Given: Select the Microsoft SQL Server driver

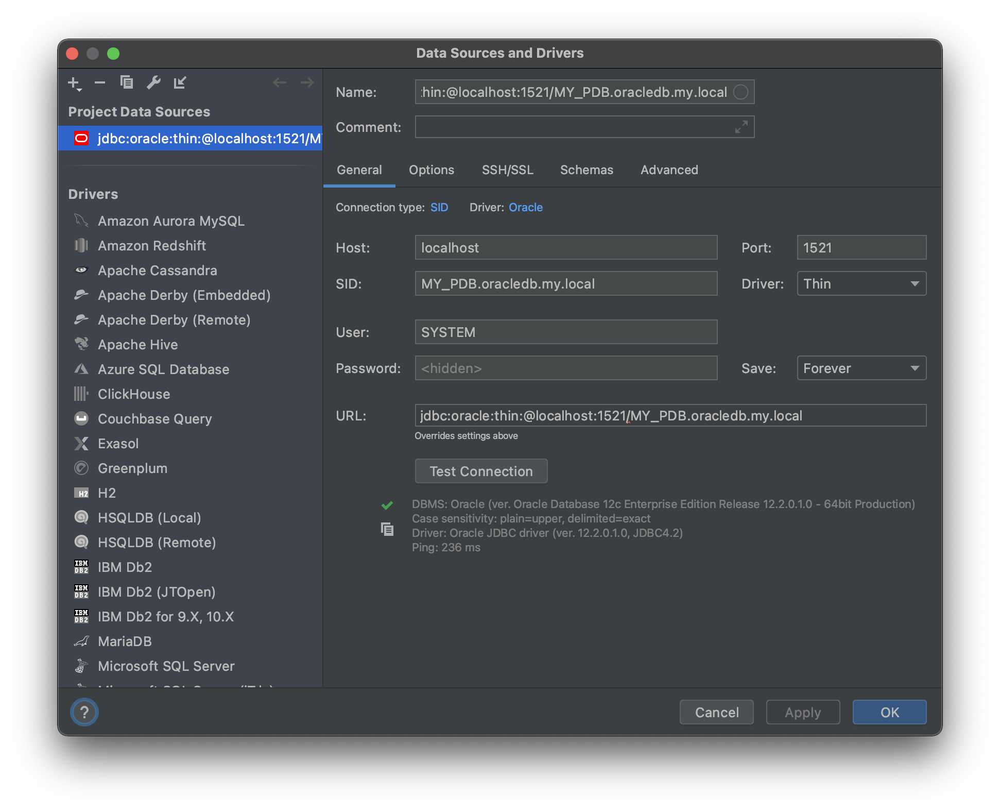Looking at the screenshot, I should click(x=166, y=666).
